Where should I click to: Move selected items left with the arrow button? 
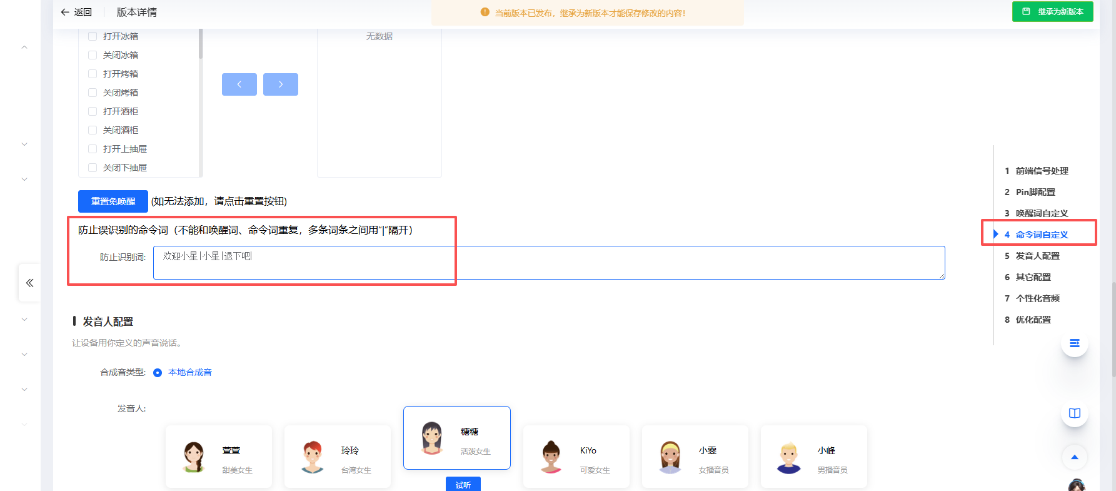(x=239, y=84)
